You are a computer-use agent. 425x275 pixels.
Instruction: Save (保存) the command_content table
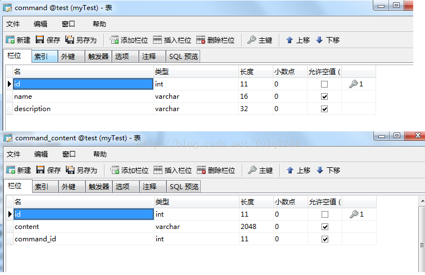click(48, 170)
